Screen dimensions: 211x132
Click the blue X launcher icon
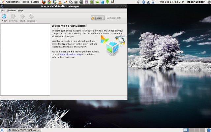pyautogui.click(x=102, y=2)
